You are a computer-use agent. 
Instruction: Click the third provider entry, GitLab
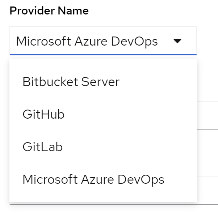[42, 147]
